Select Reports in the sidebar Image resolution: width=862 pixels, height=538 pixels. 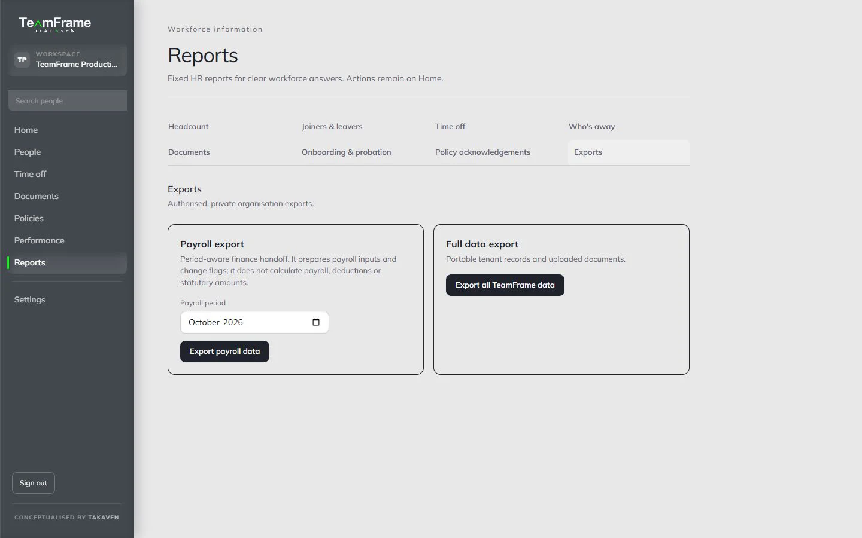click(67, 262)
